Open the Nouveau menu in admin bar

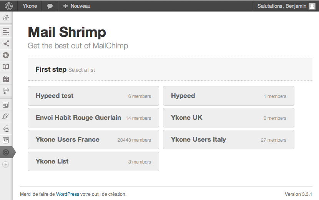pos(77,6)
